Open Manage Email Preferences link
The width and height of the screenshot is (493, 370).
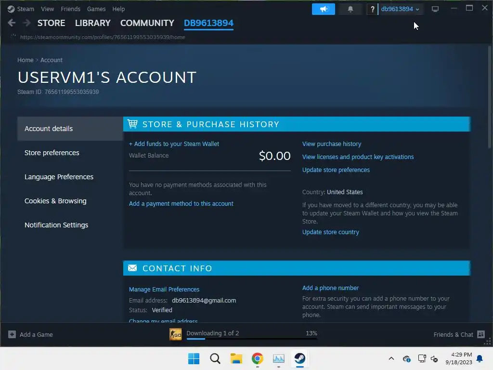pos(164,289)
